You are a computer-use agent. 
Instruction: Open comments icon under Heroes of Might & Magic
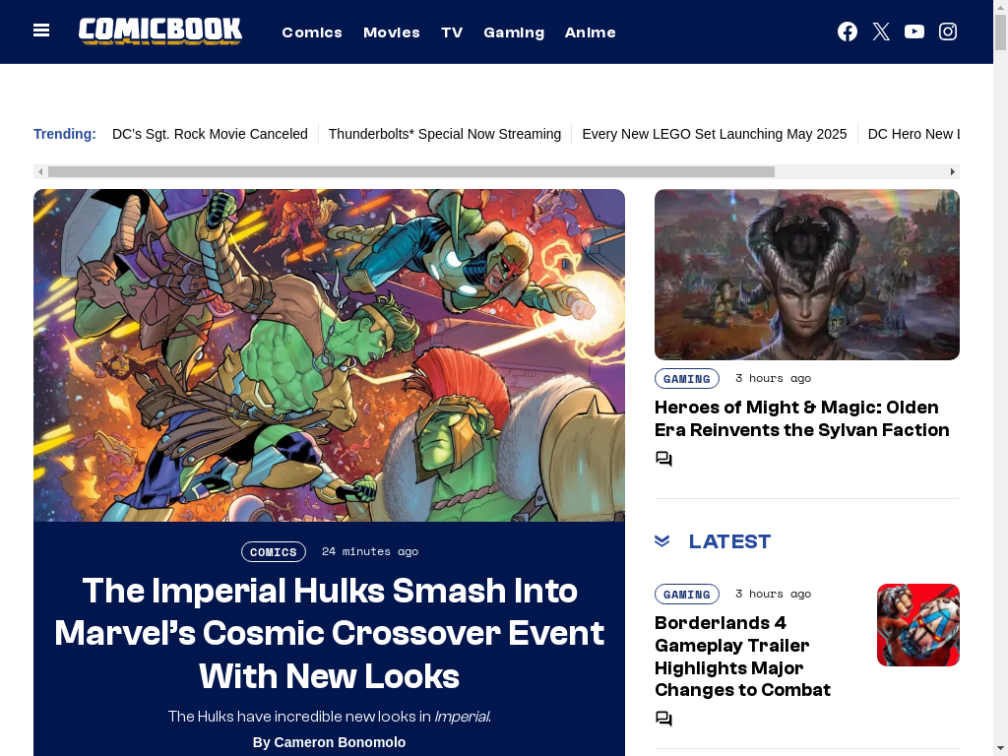(x=663, y=459)
